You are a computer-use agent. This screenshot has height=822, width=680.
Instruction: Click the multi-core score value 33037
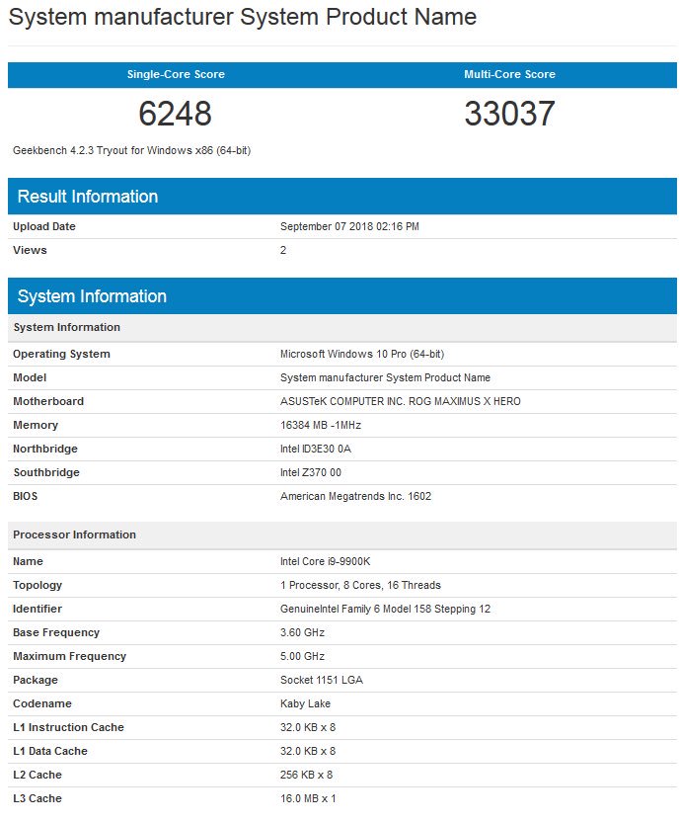509,114
